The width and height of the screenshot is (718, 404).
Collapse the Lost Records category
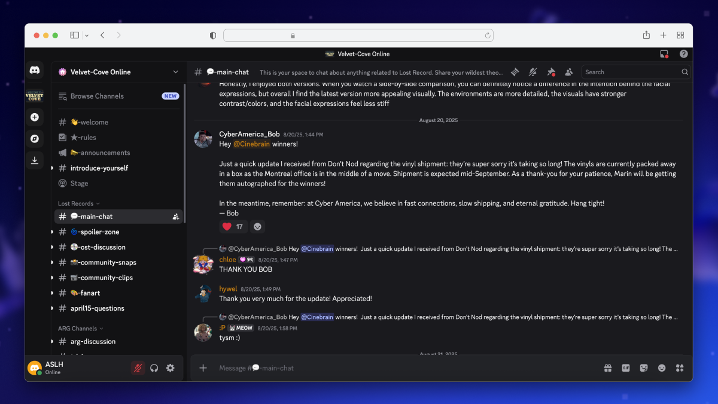coord(79,203)
